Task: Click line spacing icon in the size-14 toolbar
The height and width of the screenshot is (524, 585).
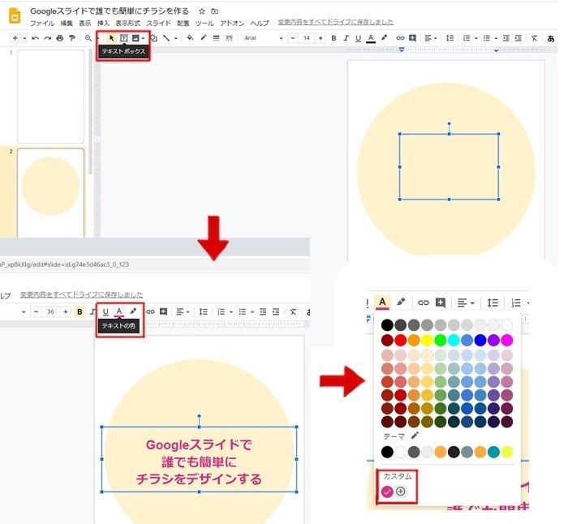Action: 450,38
